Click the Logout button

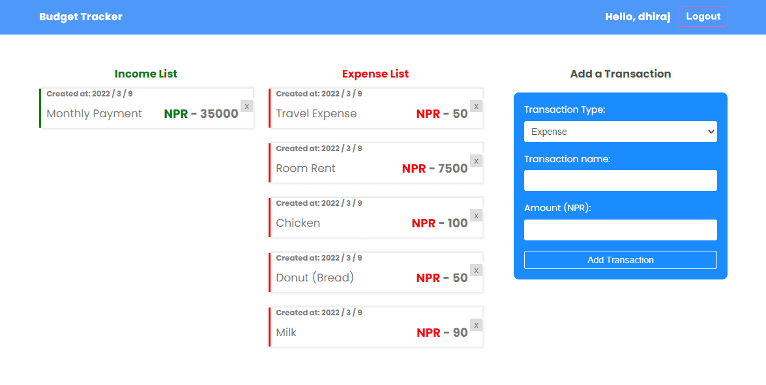point(703,16)
